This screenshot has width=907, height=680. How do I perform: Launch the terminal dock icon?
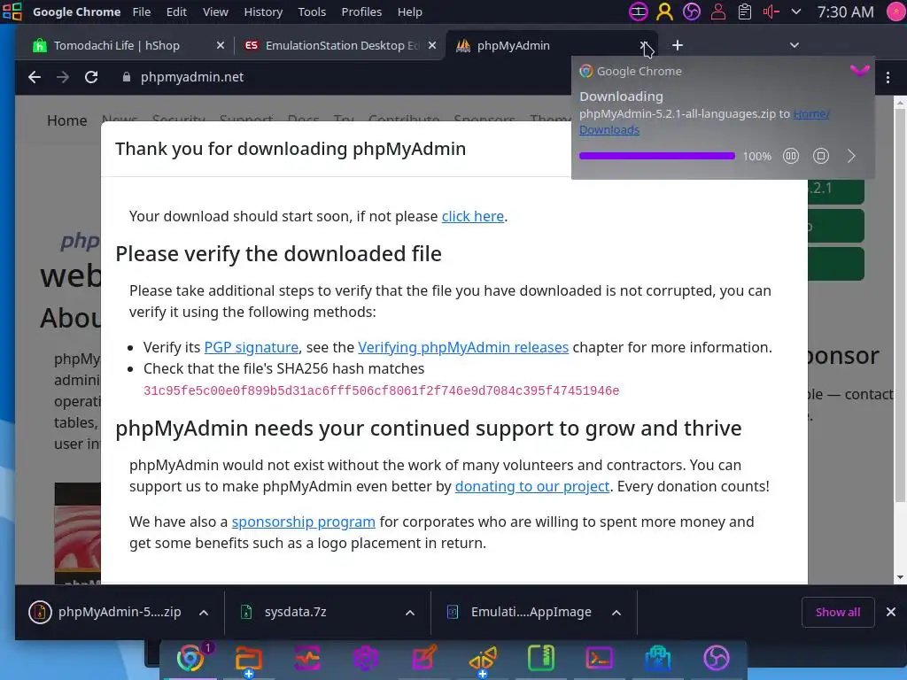pyautogui.click(x=600, y=658)
